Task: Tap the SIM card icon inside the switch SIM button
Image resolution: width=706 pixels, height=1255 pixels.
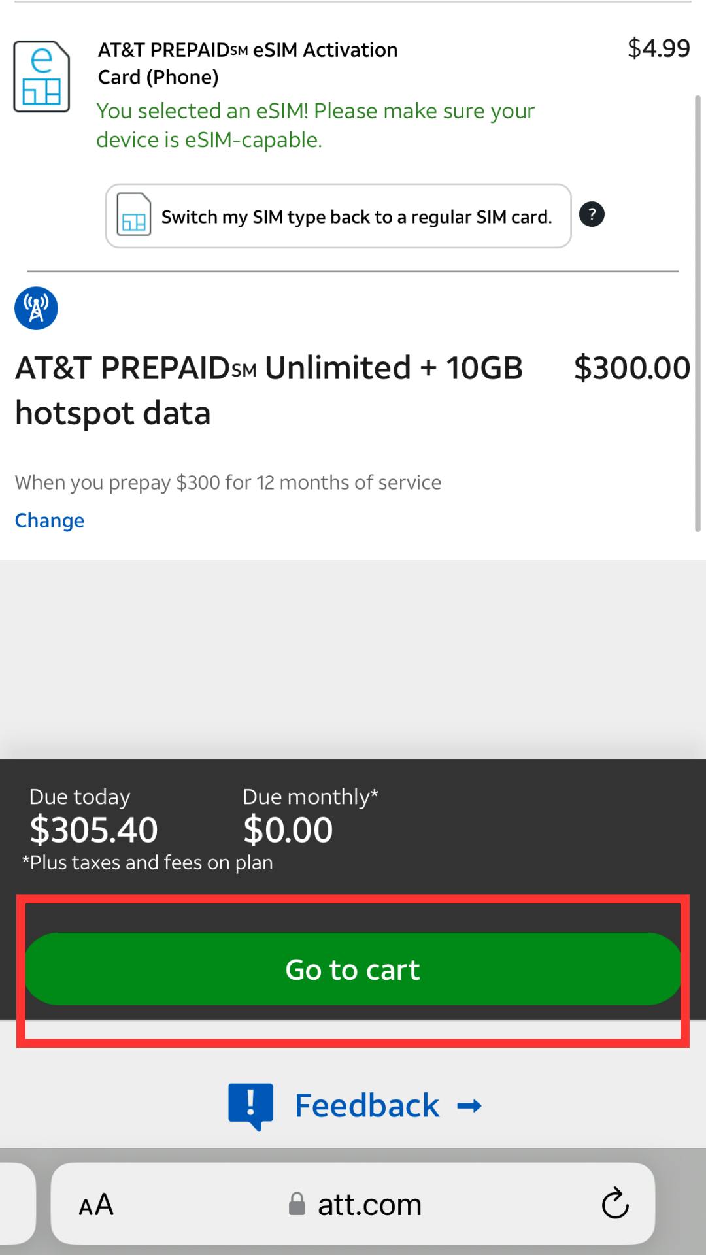Action: tap(134, 216)
